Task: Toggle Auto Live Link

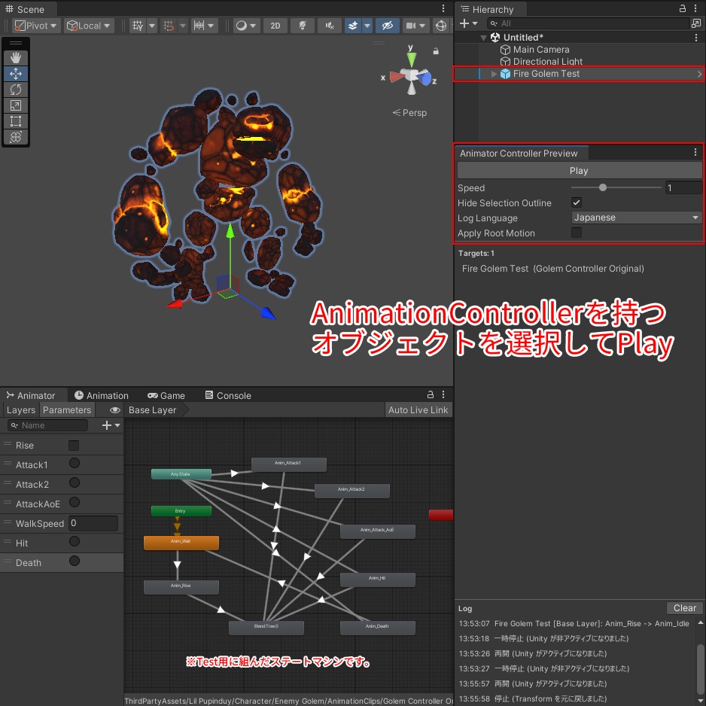Action: [x=418, y=410]
